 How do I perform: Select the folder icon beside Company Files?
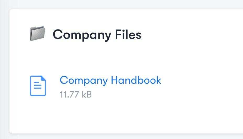(x=37, y=33)
